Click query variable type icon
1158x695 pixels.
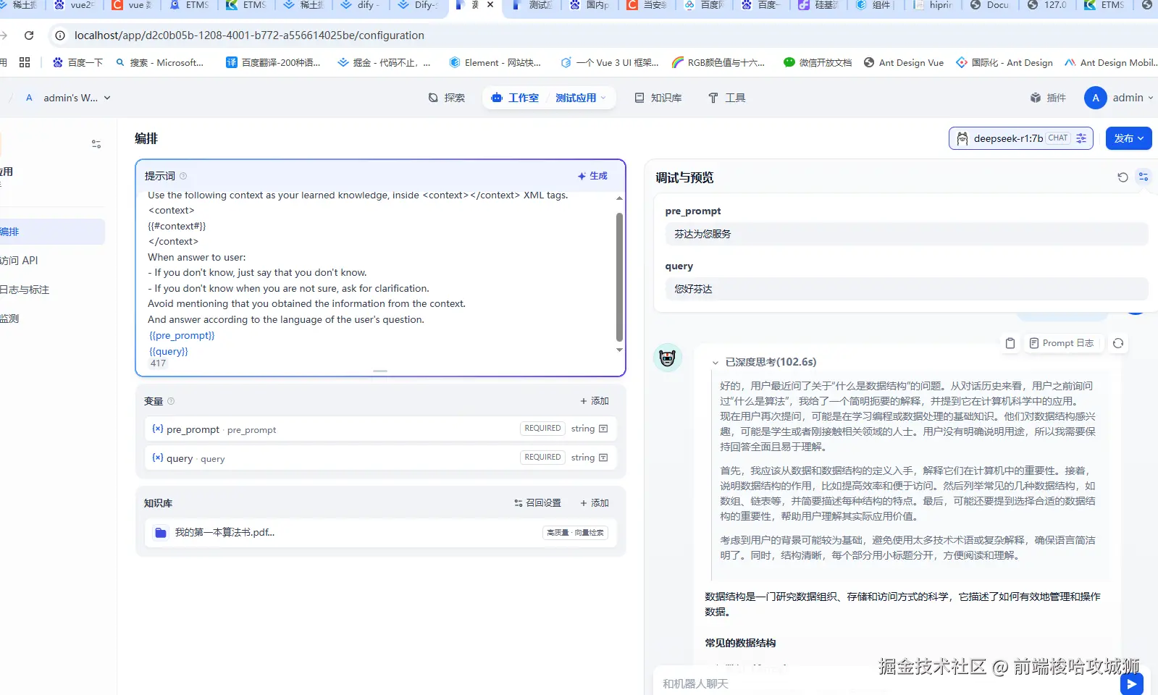(603, 458)
